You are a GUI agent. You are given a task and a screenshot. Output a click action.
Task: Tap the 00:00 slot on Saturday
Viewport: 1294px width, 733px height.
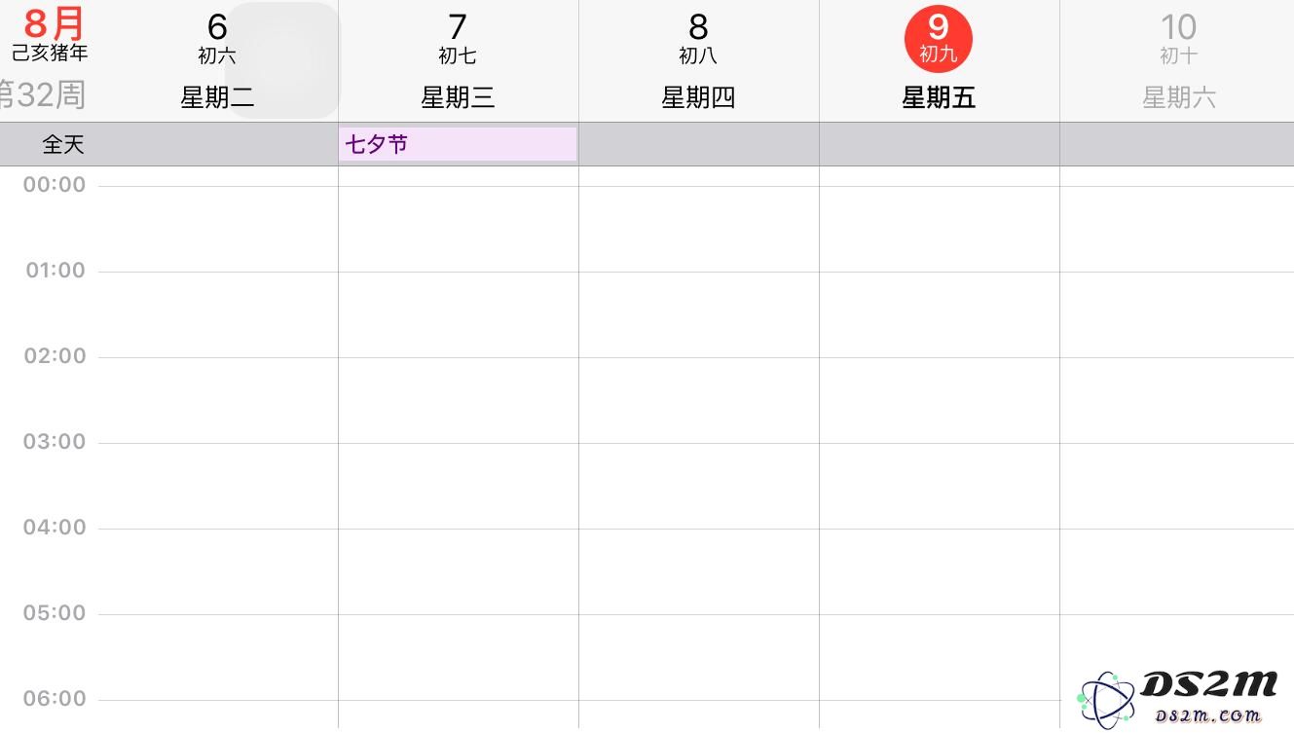[1177, 228]
